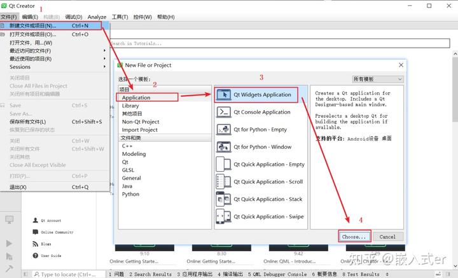Click the Run play icon in sidebar
The width and height of the screenshot is (458, 278).
tap(9, 243)
